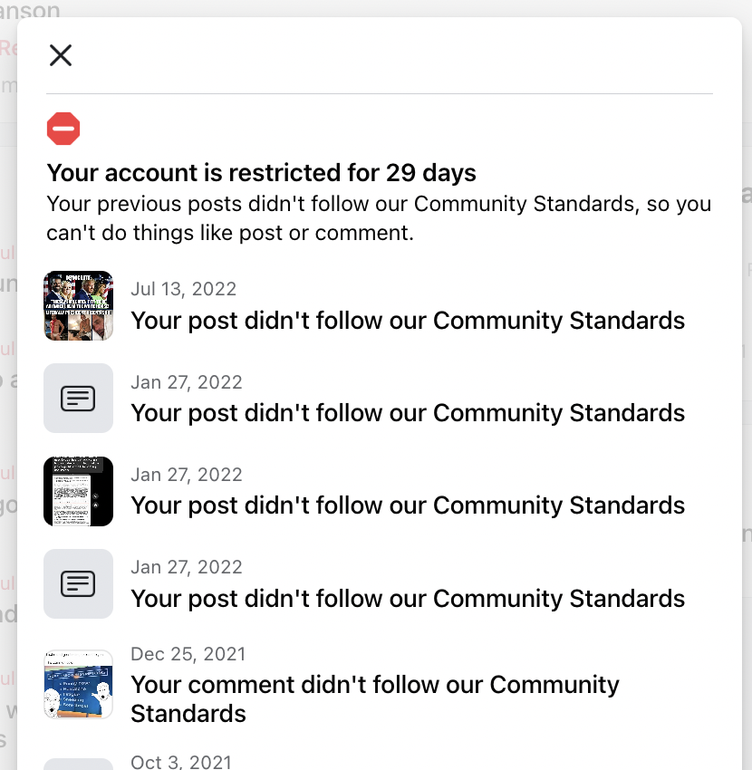This screenshot has width=752, height=770.
Task: Click the Jan 27, 2022 date beside black thumbnail
Action: [187, 475]
